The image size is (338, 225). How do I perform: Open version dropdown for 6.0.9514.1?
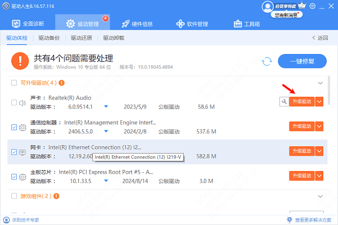tap(106, 106)
